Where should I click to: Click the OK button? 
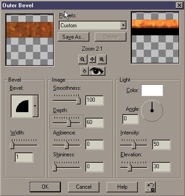click(x=45, y=187)
